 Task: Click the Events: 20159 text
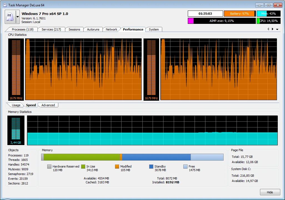click(18, 179)
